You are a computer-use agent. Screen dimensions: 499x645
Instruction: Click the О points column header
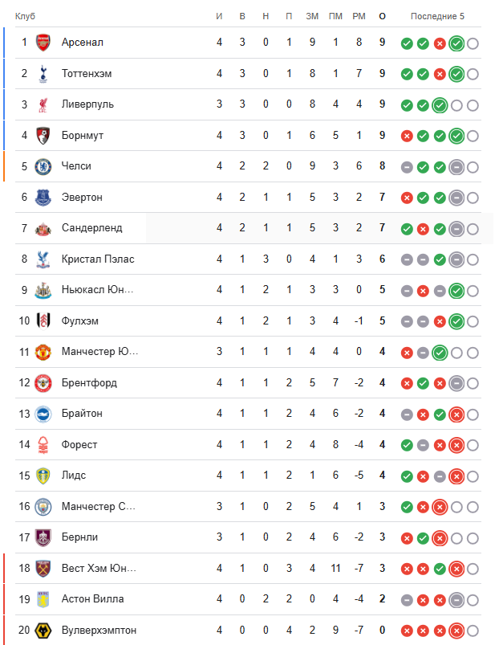point(382,17)
